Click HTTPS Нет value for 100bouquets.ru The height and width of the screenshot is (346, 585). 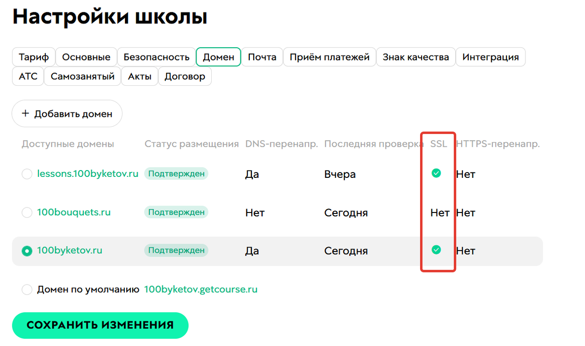465,212
